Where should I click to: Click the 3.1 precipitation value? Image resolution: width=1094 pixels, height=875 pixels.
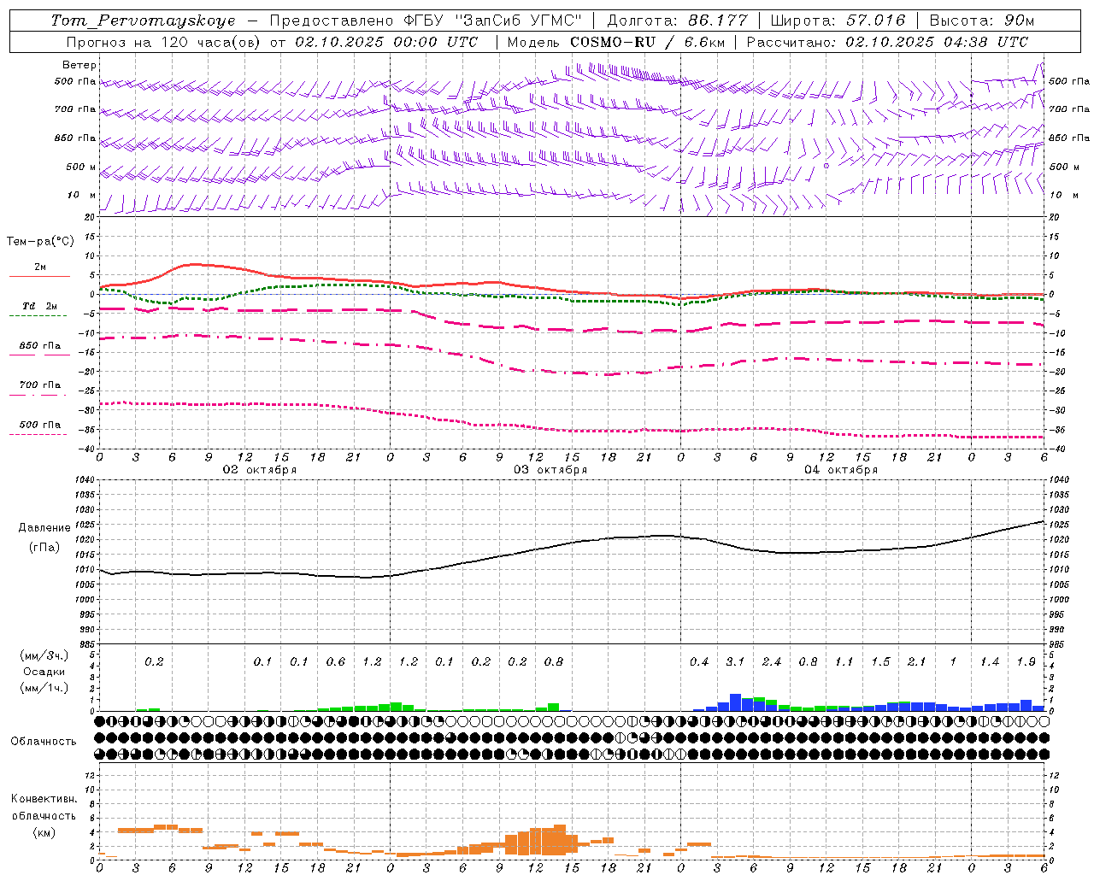pyautogui.click(x=735, y=662)
